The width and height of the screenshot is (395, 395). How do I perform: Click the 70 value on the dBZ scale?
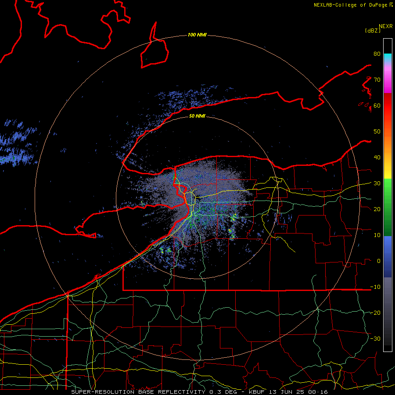[377, 79]
